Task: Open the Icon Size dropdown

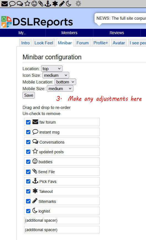Action: [x=56, y=75]
